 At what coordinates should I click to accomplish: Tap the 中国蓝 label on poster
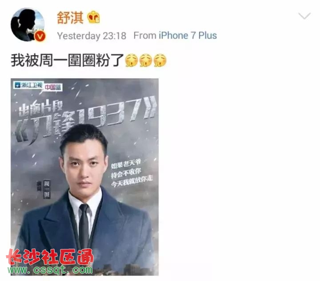point(53,87)
